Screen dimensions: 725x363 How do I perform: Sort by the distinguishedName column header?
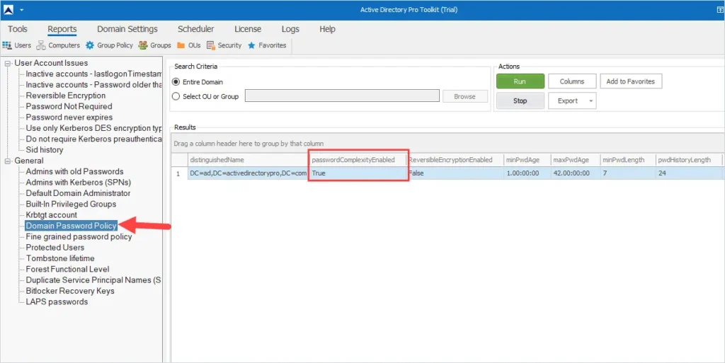pyautogui.click(x=248, y=160)
